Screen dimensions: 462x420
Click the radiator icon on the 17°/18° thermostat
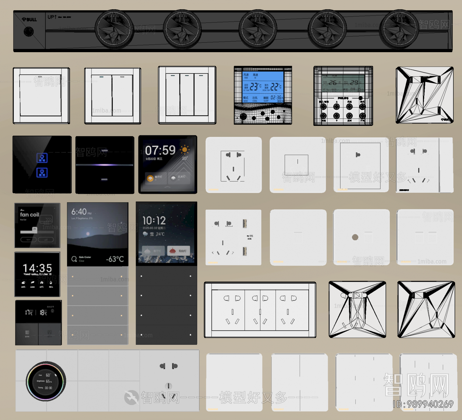tap(27, 333)
